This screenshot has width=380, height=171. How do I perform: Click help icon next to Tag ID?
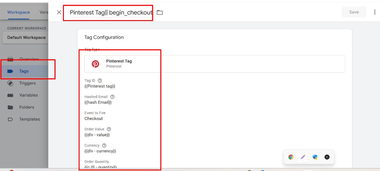(100, 81)
